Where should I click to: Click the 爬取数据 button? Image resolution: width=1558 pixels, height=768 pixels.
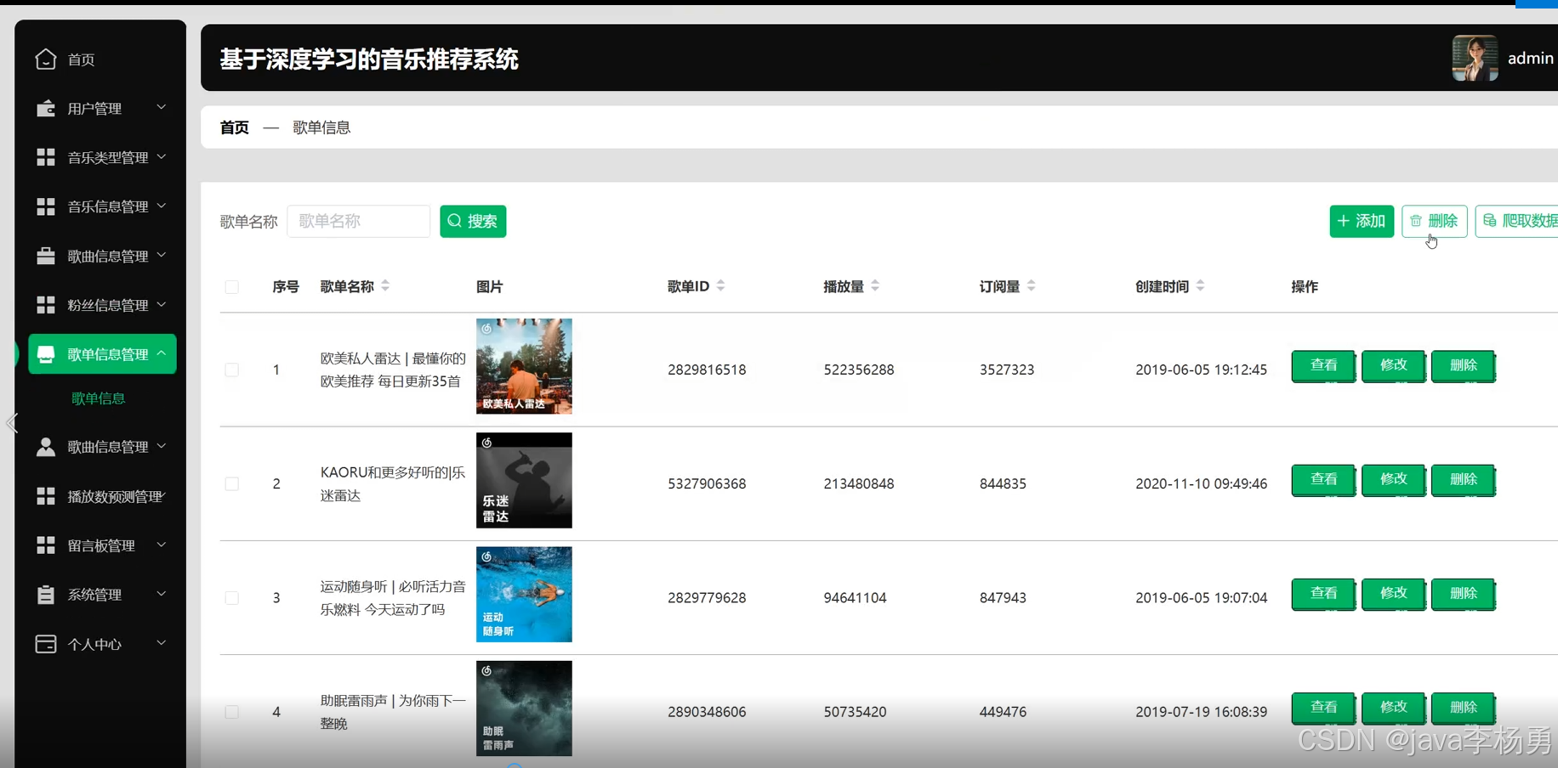point(1517,221)
